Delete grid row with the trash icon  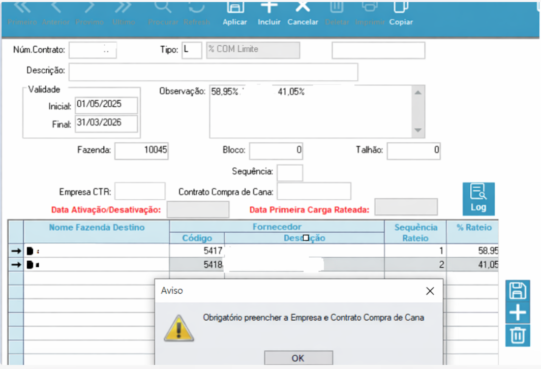518,335
